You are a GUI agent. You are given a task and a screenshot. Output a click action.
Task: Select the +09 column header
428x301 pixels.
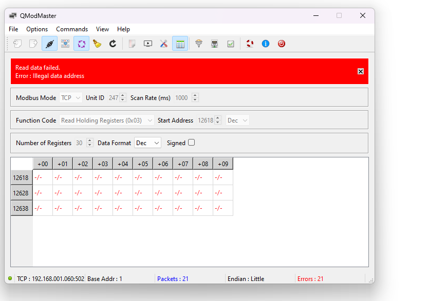tap(223, 164)
